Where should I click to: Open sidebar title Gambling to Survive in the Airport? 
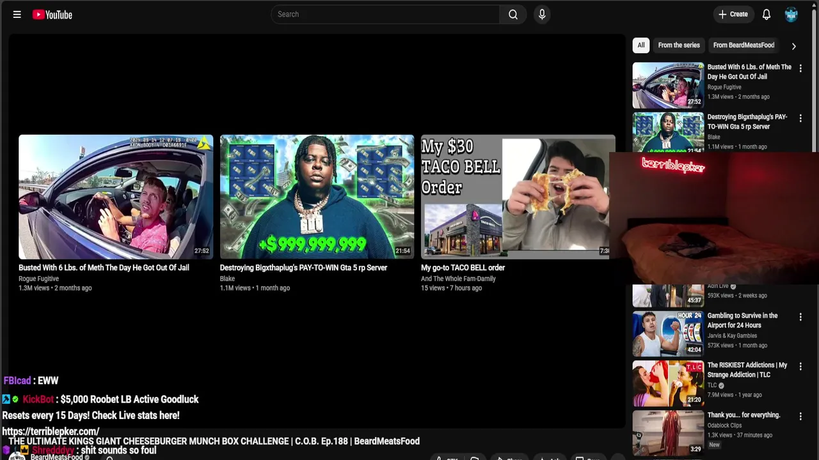(x=742, y=320)
